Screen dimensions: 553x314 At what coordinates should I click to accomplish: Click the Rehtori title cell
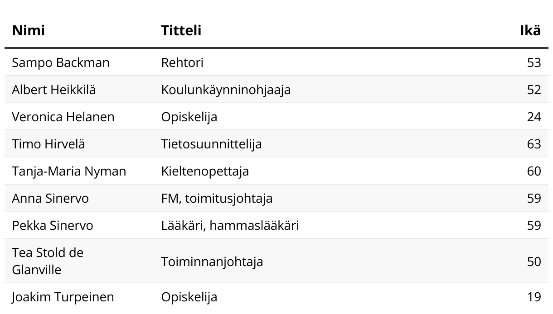pyautogui.click(x=182, y=62)
